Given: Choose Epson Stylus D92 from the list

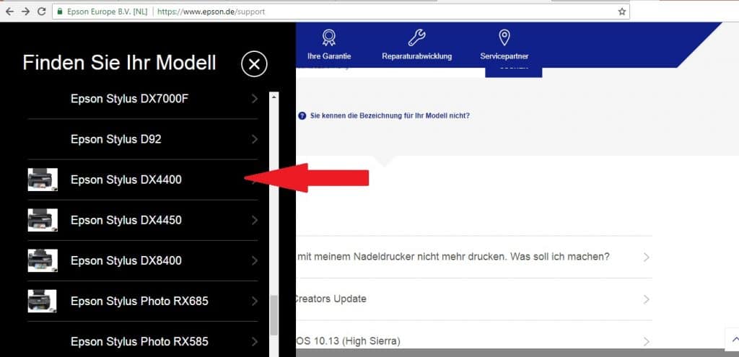Looking at the screenshot, I should (x=143, y=139).
